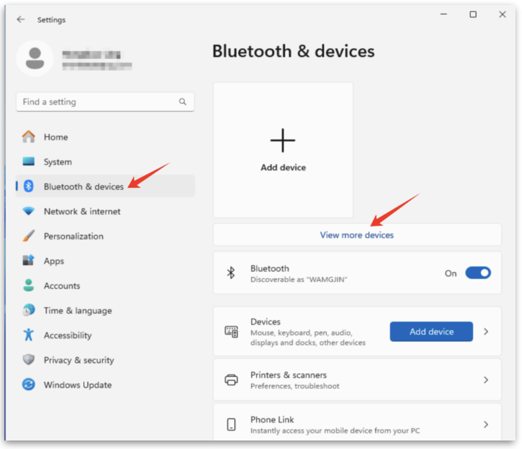Open the System settings page
This screenshot has height=449, width=522.
click(x=58, y=162)
